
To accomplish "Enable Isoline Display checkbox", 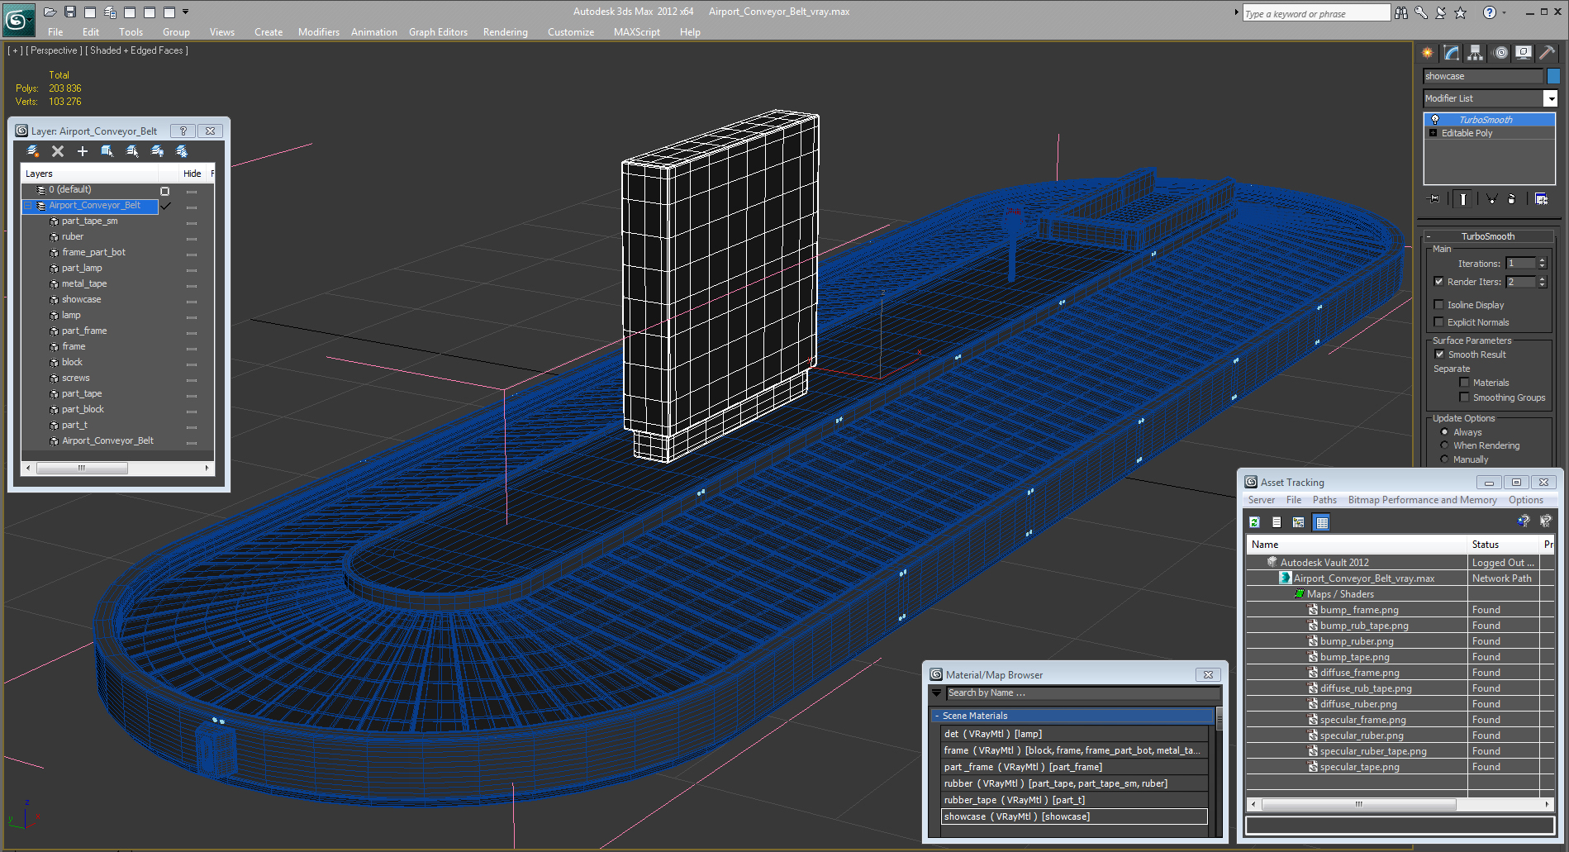I will click(1439, 305).
